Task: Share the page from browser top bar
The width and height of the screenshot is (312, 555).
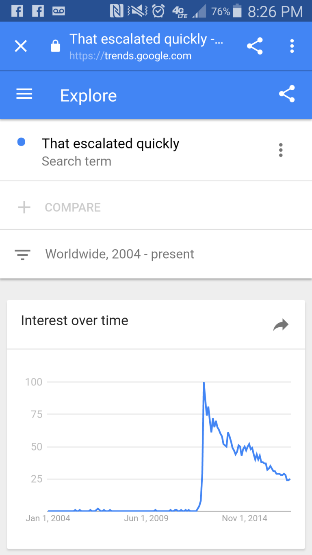Action: [255, 46]
